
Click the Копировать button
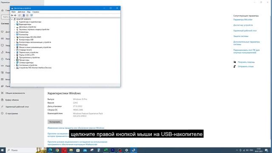pos(55,122)
